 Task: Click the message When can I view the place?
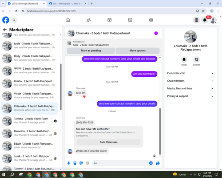[x=91, y=151]
